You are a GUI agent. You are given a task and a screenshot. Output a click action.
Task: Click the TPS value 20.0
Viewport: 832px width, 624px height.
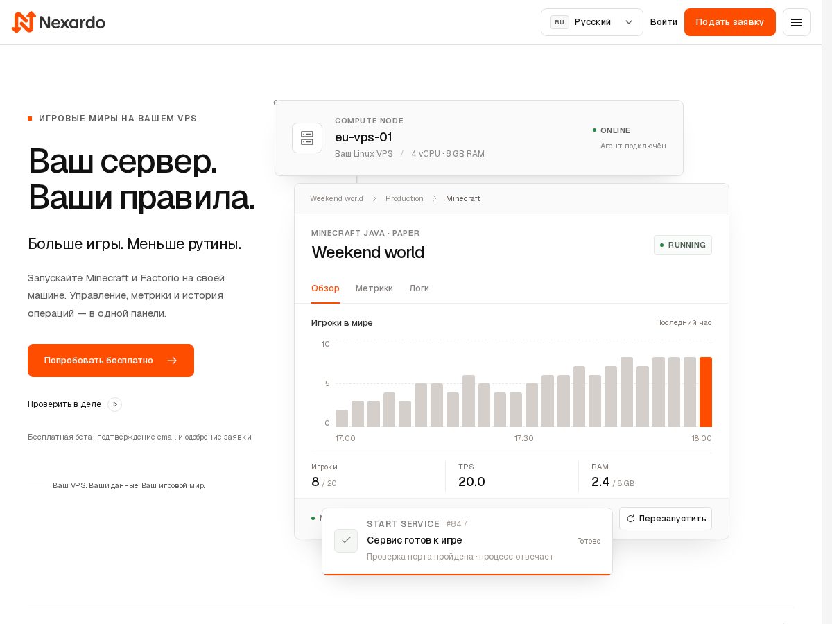(471, 482)
